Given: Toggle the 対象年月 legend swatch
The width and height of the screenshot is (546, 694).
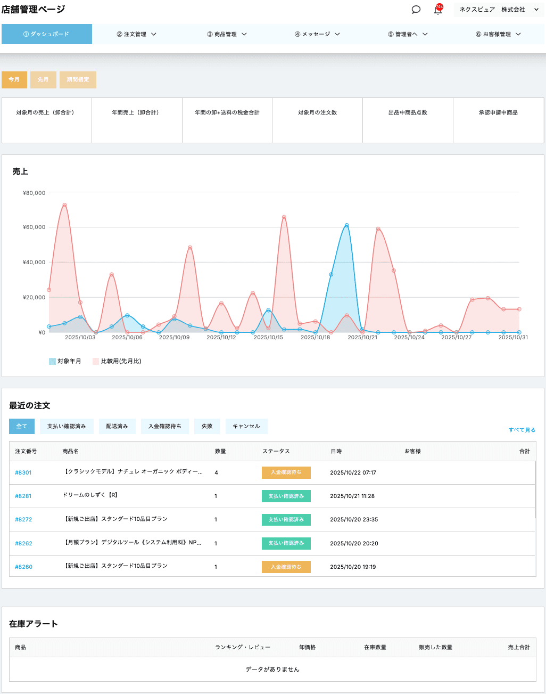Looking at the screenshot, I should (53, 361).
